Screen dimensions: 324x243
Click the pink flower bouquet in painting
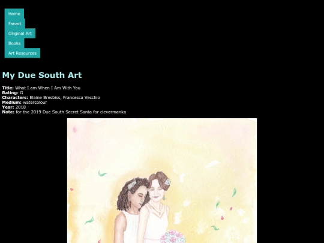[x=173, y=236]
